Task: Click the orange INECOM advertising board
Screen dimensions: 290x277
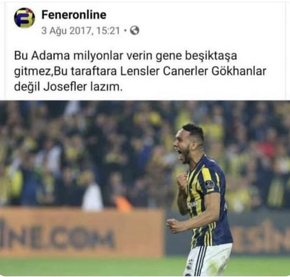Action: click(81, 232)
